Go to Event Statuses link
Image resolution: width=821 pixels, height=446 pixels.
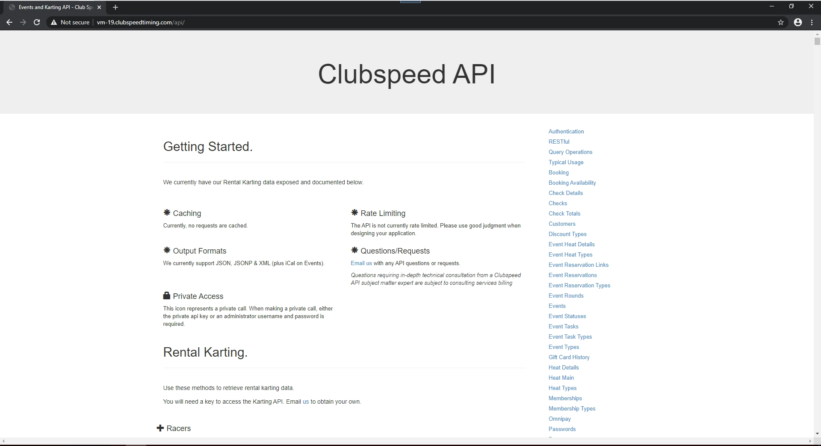pyautogui.click(x=567, y=316)
